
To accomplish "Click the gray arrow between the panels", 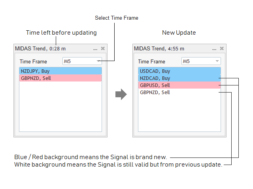I will pos(121,94).
